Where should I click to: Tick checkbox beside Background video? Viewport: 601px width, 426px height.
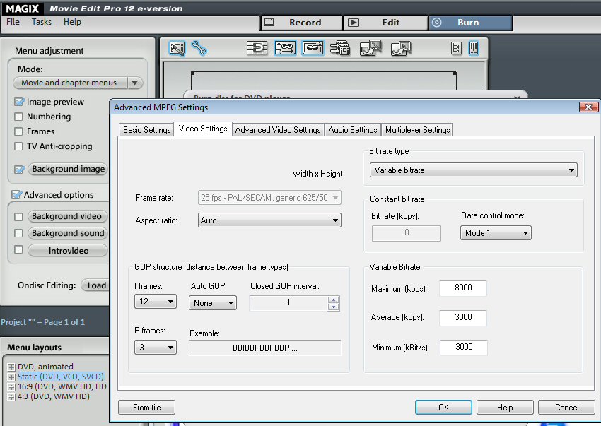[x=18, y=217]
